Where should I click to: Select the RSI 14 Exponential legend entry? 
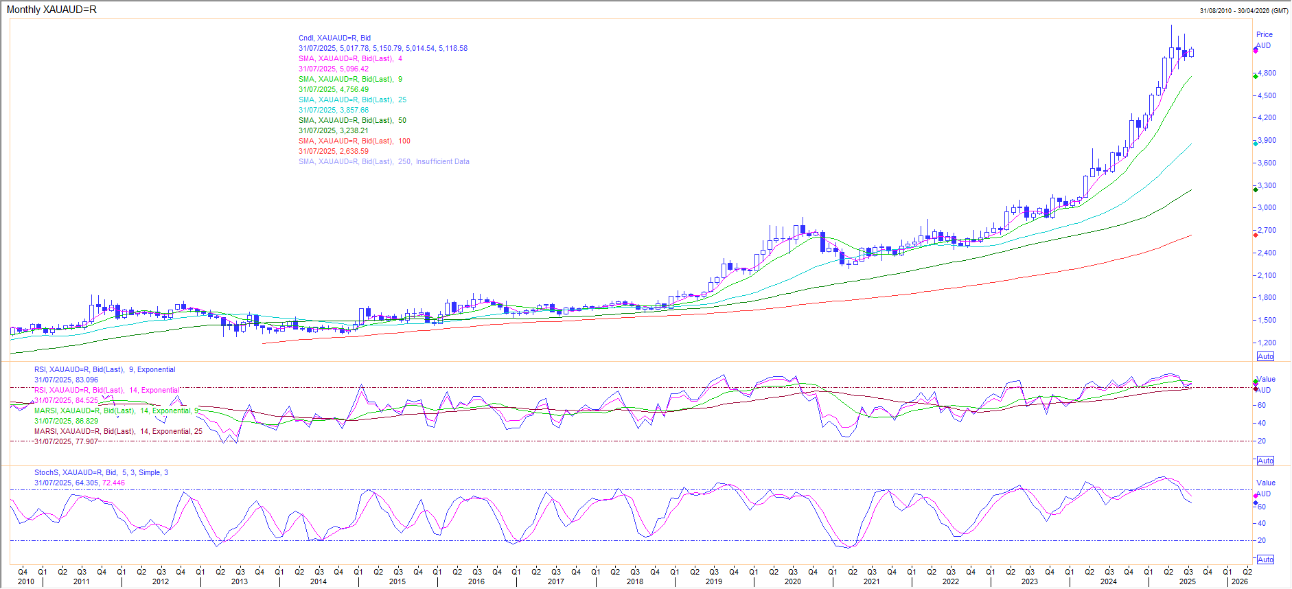[x=107, y=391]
